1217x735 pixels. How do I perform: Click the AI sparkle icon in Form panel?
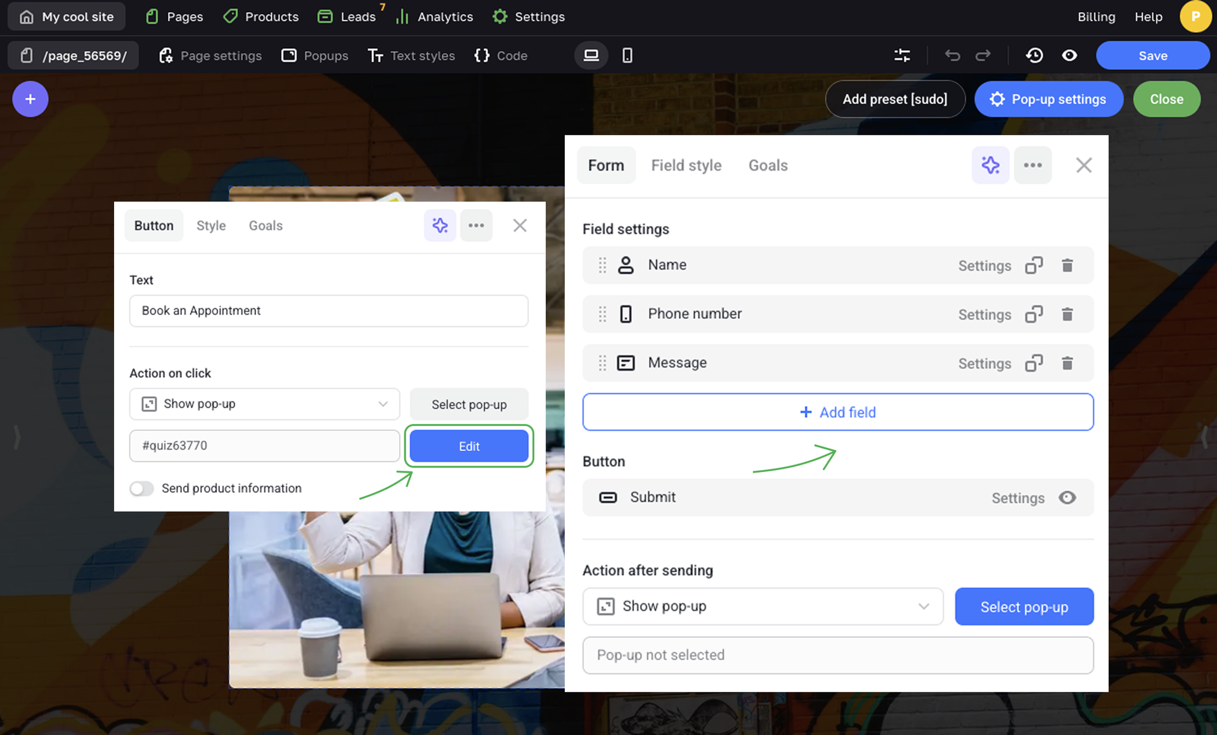990,165
